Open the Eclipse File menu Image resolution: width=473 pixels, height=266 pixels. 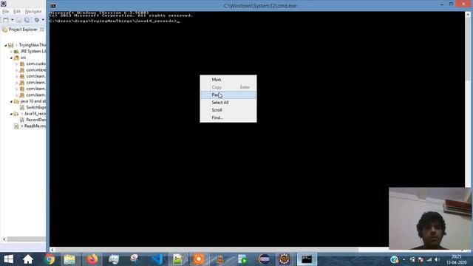(5, 12)
